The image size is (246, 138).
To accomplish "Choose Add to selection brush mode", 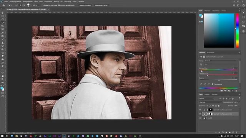I will pyautogui.click(x=20, y=5).
